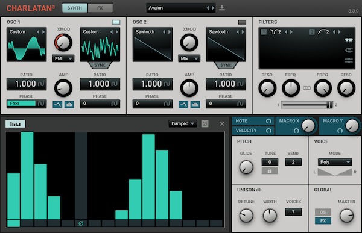Screen dimensions: 362x233
Task: Load the previous preset before Avalon
Action: 208,8
